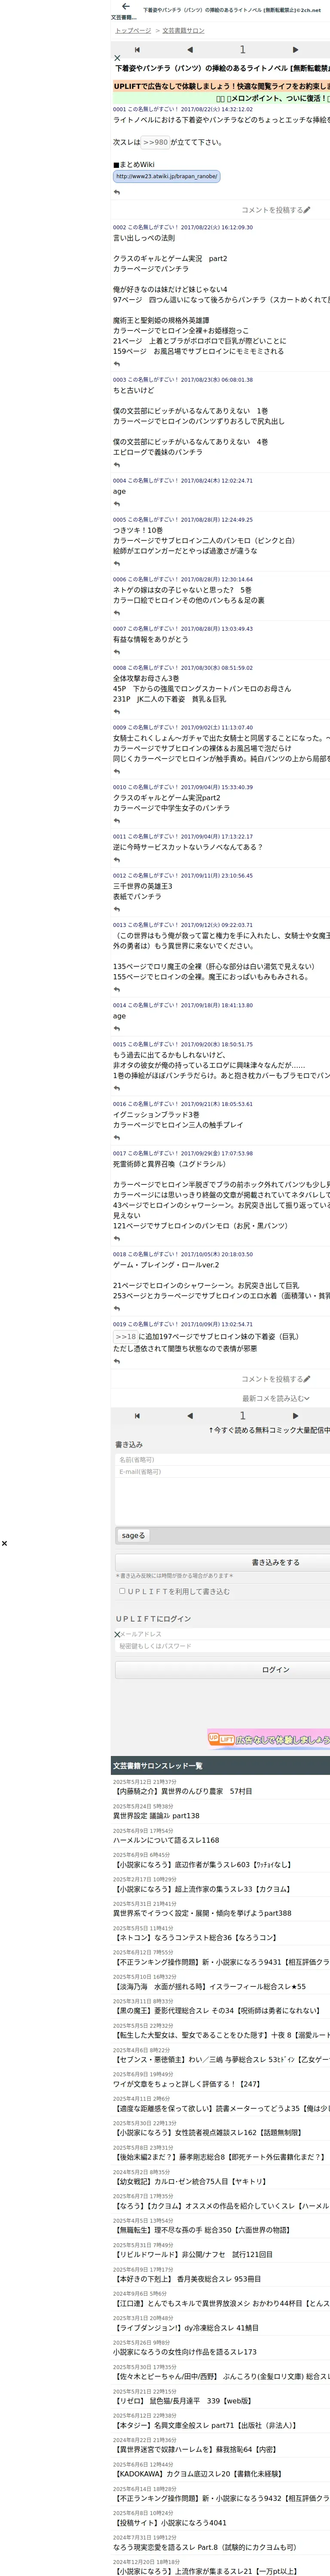Go to previous page with bottom pager arrow
Image resolution: width=330 pixels, height=2576 pixels.
[190, 1416]
